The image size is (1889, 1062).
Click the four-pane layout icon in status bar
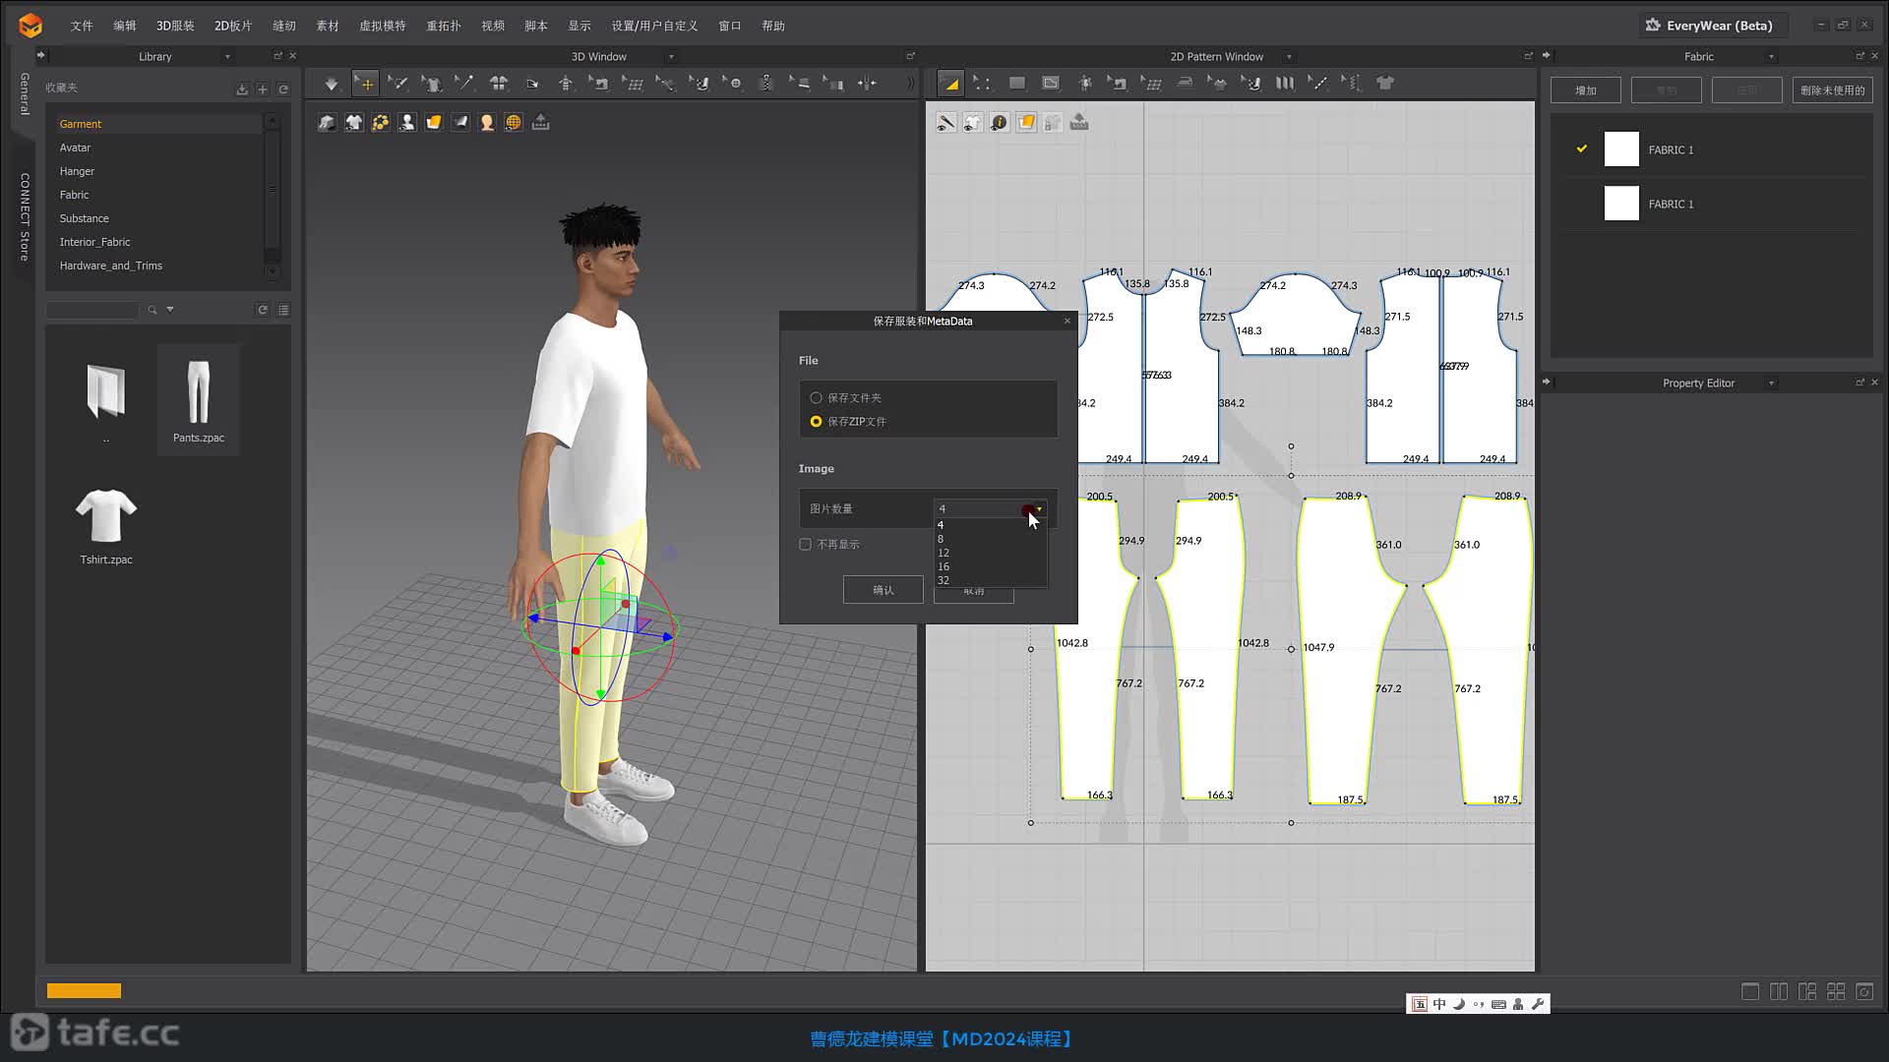[1836, 992]
